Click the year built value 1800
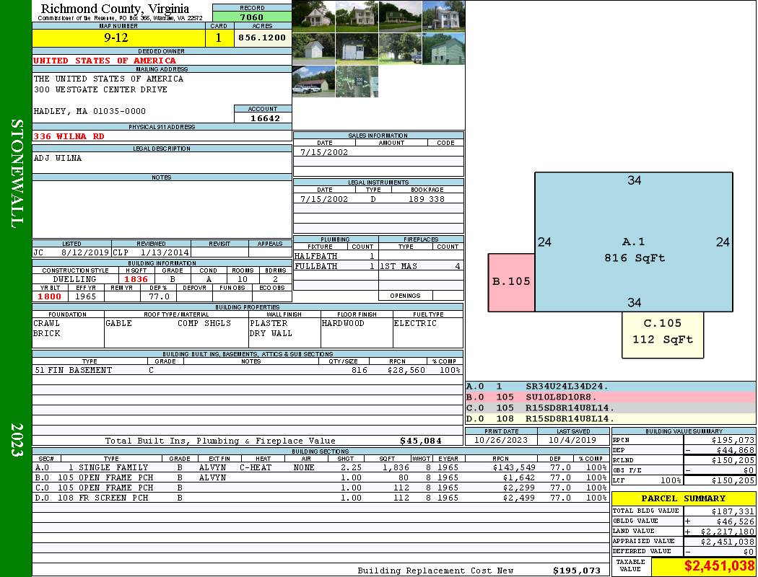The width and height of the screenshot is (758, 577). (49, 296)
